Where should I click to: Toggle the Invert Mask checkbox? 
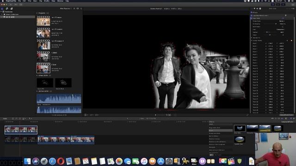283,27
